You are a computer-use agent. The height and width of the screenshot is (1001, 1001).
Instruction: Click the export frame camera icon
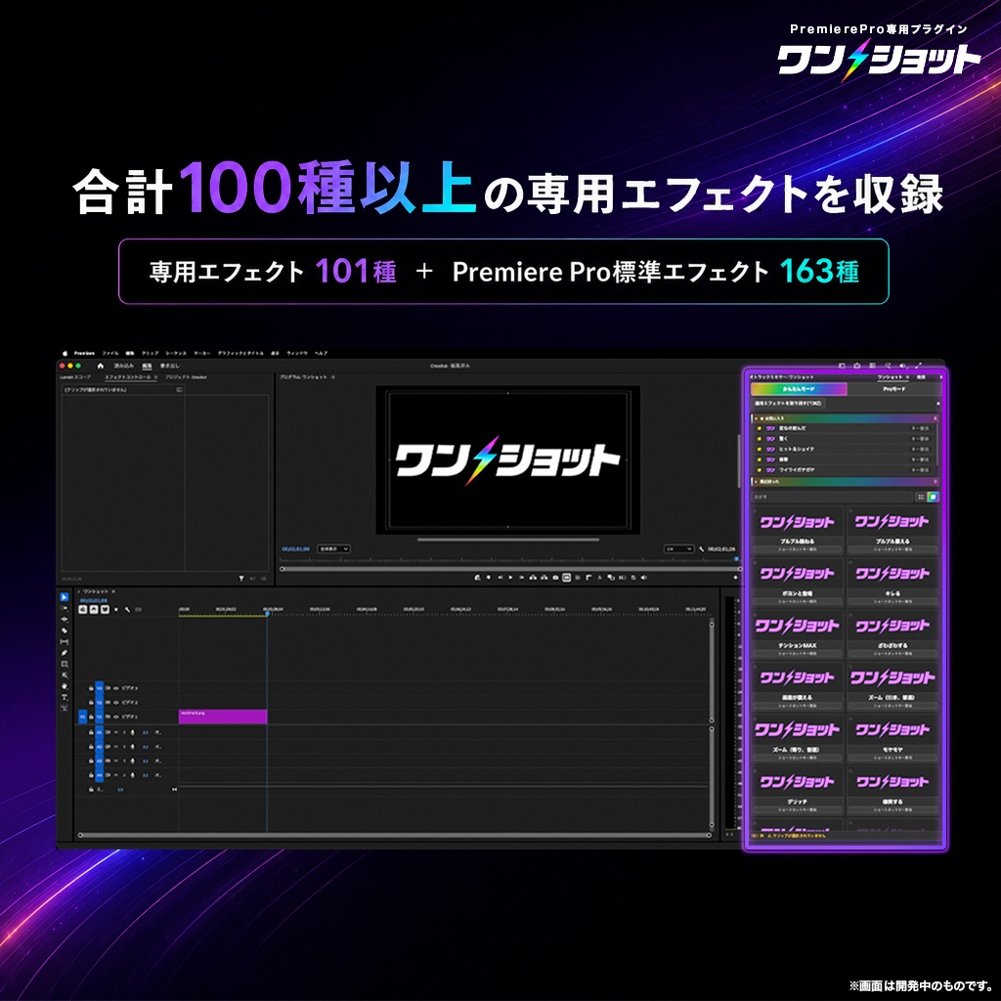[x=555, y=578]
